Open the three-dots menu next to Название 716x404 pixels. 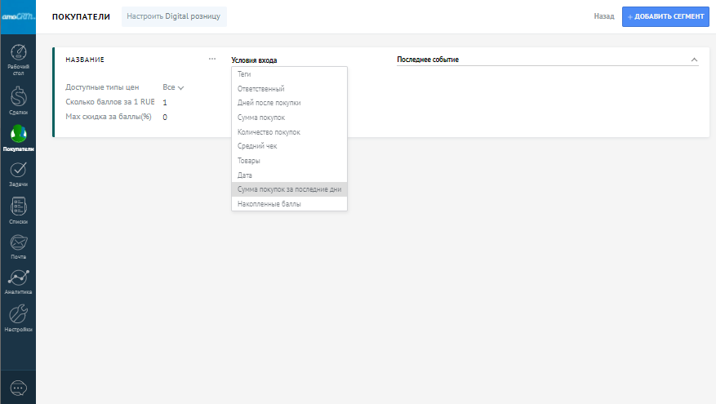tap(212, 59)
